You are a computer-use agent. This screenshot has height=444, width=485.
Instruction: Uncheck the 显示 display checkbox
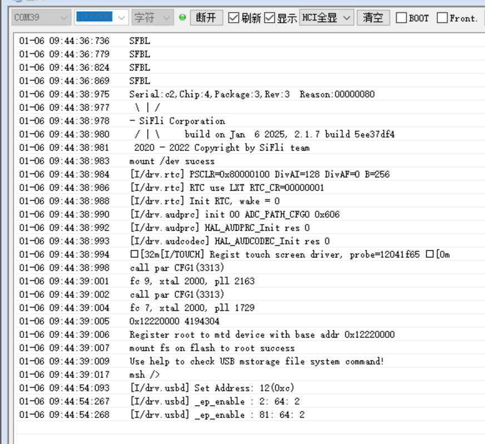[x=270, y=18]
